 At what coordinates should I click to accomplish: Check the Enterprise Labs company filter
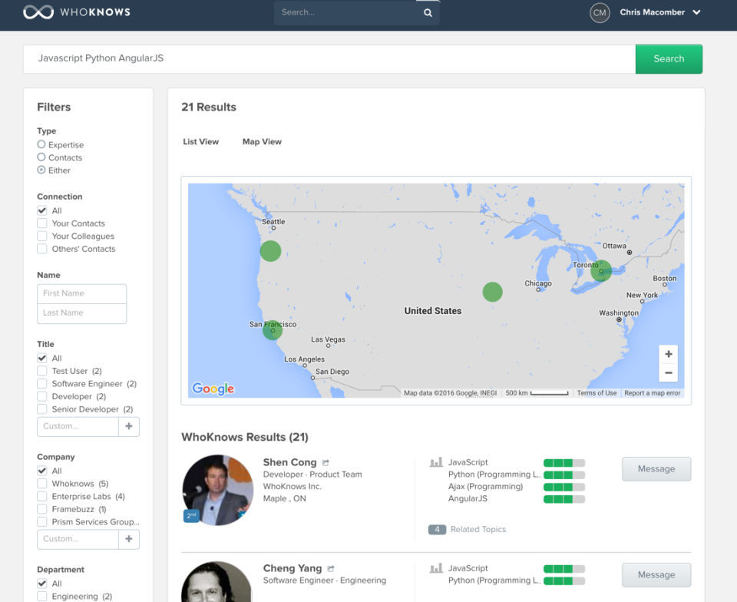coord(41,496)
